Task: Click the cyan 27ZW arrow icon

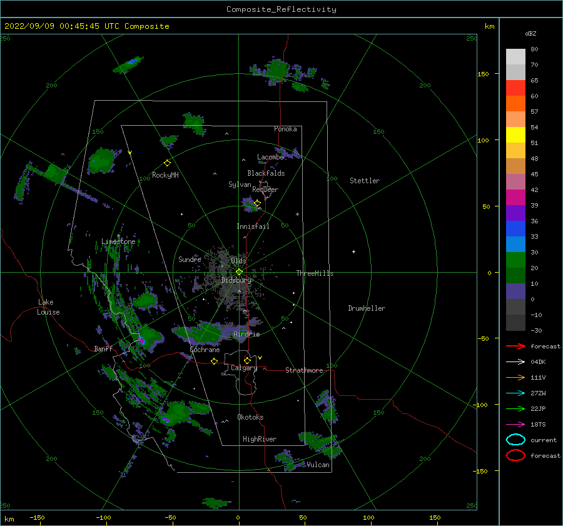Action: click(x=515, y=393)
